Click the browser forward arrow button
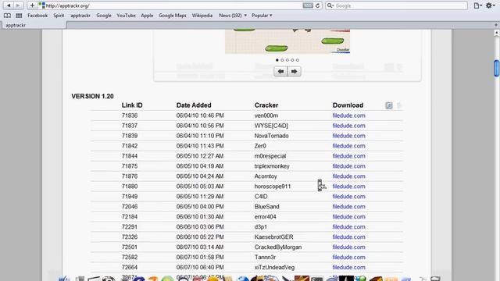The image size is (500, 281). click(18, 5)
